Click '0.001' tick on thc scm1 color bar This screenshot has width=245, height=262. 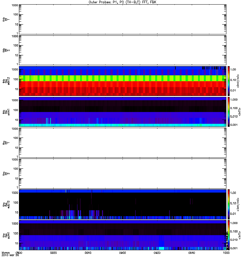point(234,248)
